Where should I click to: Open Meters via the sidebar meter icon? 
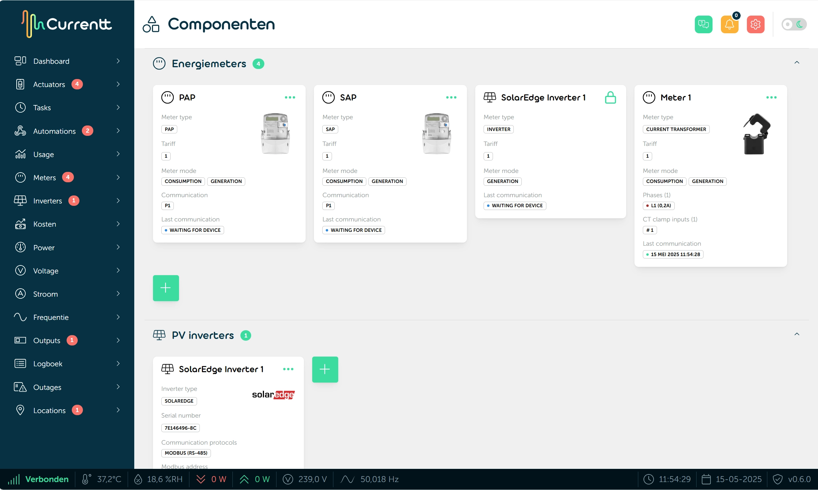20,177
